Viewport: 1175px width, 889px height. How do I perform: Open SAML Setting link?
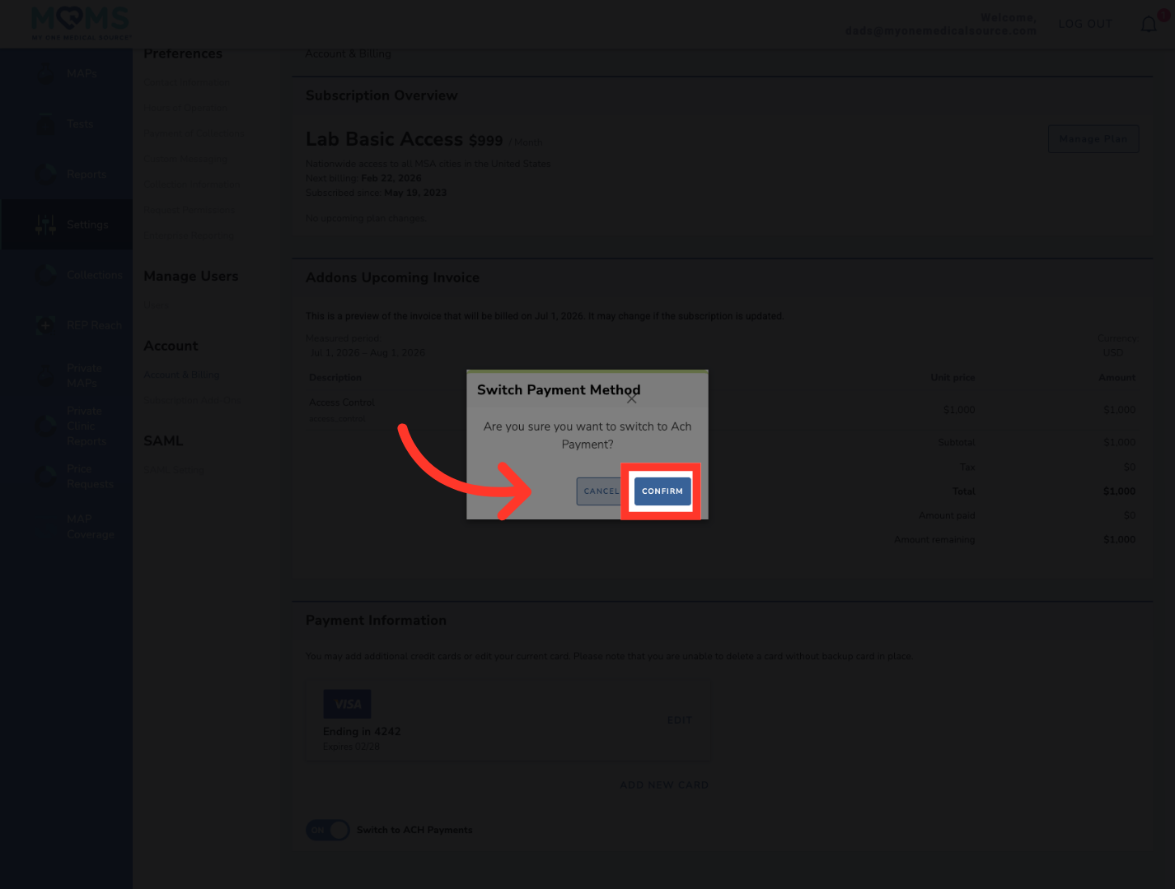pyautogui.click(x=174, y=470)
